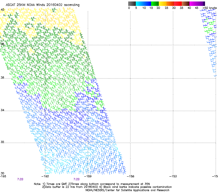Click the note 'Black wind barbs indicate possible contamination'
Image resolution: width=218 pixels, height=192 pixels.
(138, 187)
